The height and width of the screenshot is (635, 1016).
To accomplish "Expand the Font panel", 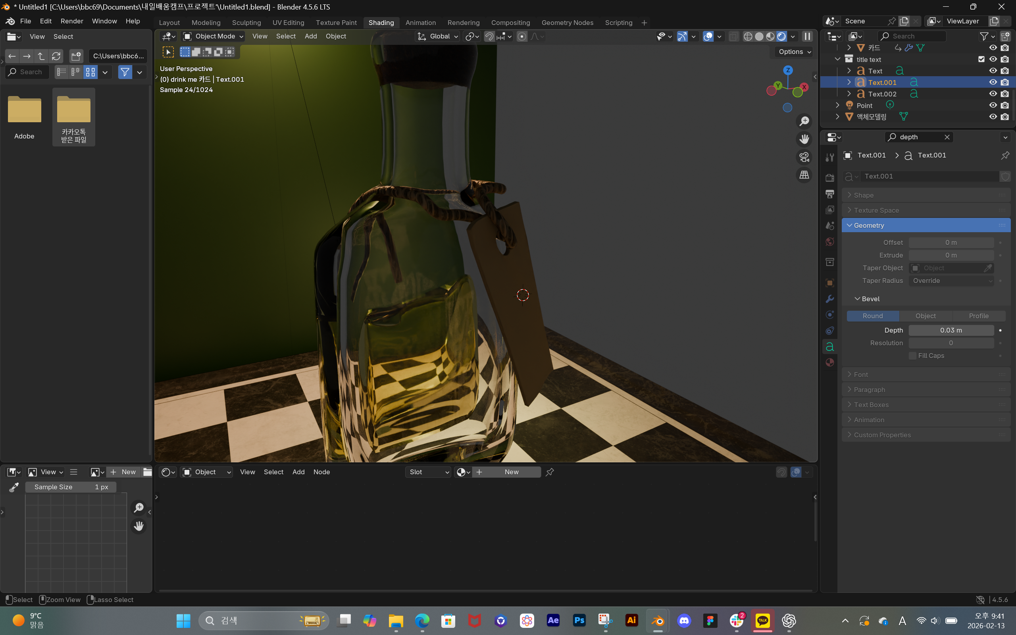I will pos(861,375).
